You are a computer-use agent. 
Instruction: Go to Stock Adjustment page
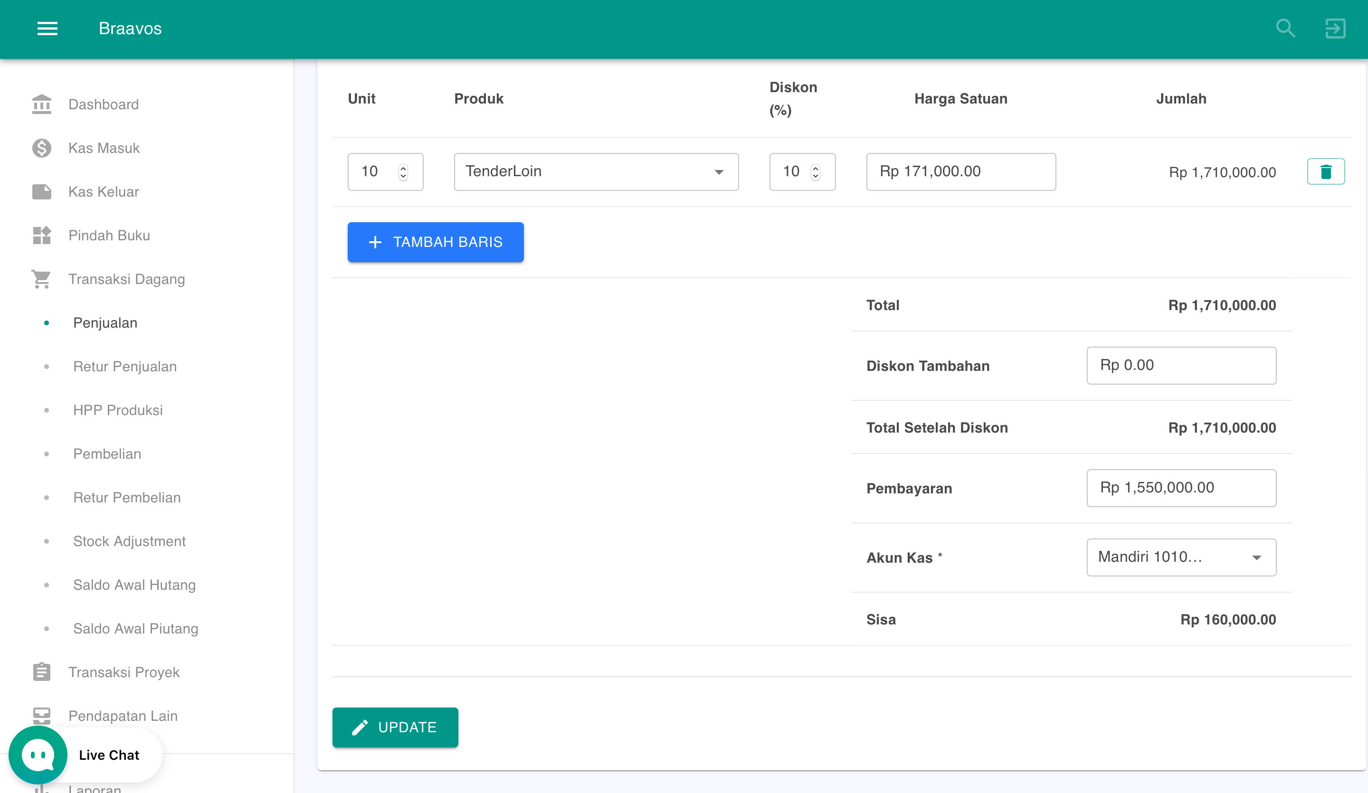129,541
